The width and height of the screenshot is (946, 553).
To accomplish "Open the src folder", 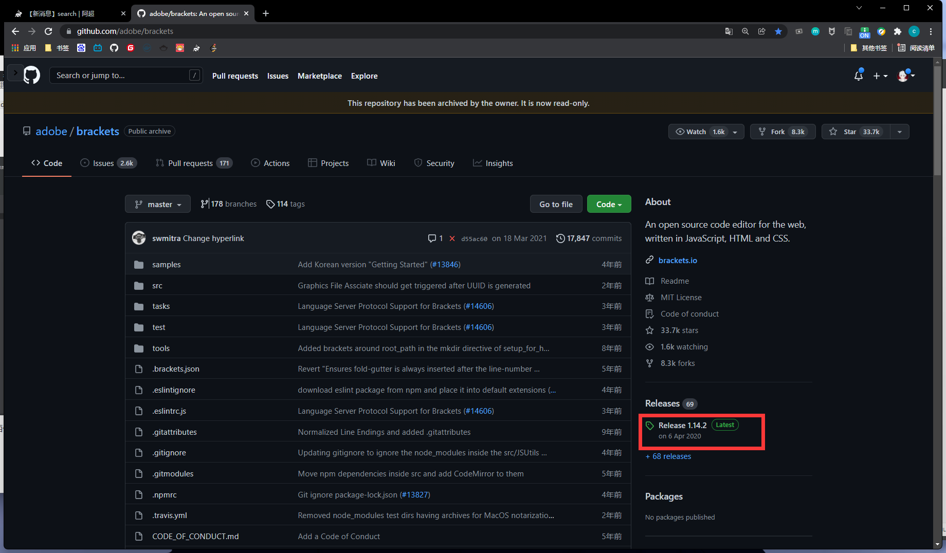I will [x=157, y=286].
